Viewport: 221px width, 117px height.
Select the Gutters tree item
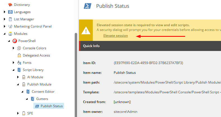click(x=42, y=99)
